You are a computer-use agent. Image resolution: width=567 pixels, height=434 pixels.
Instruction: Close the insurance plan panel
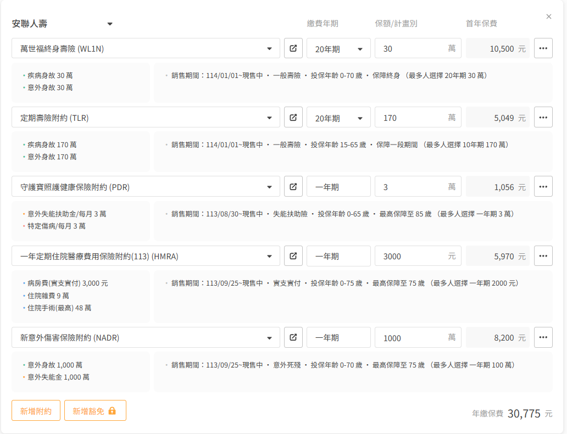pos(548,16)
